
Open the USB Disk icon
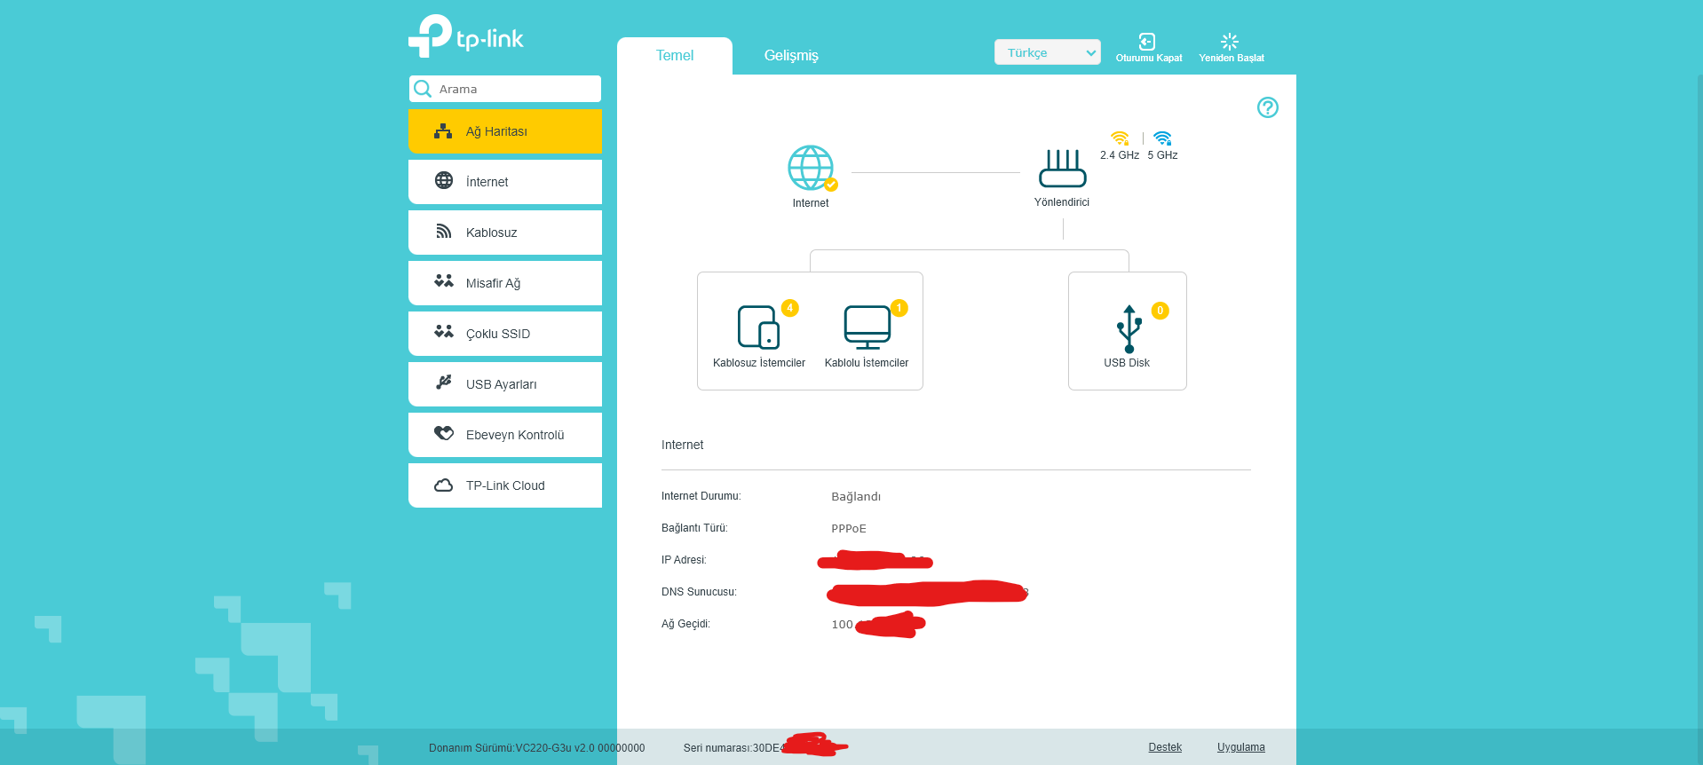pyautogui.click(x=1129, y=329)
